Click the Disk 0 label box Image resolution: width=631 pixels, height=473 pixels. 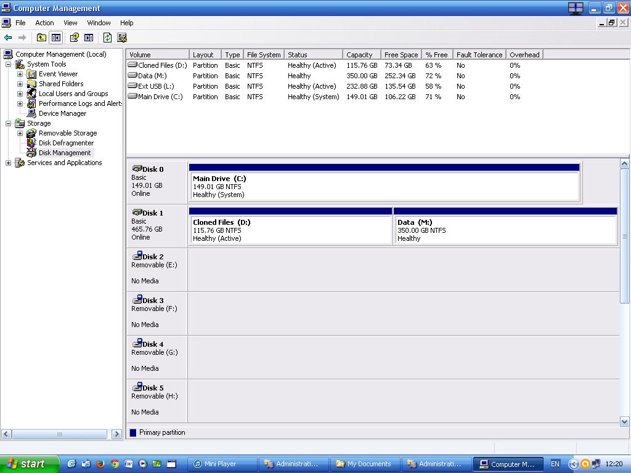tap(157, 182)
